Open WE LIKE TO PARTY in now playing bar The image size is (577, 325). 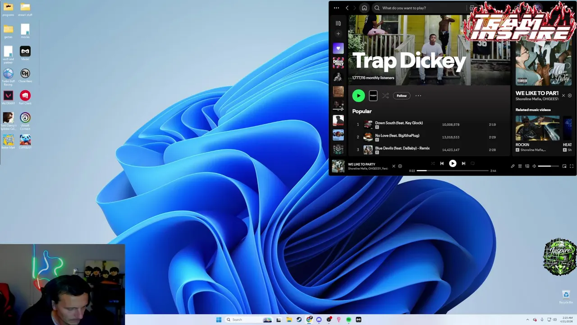(x=362, y=164)
